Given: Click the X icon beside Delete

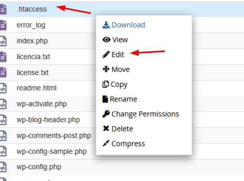Looking at the screenshot, I should (x=106, y=129).
